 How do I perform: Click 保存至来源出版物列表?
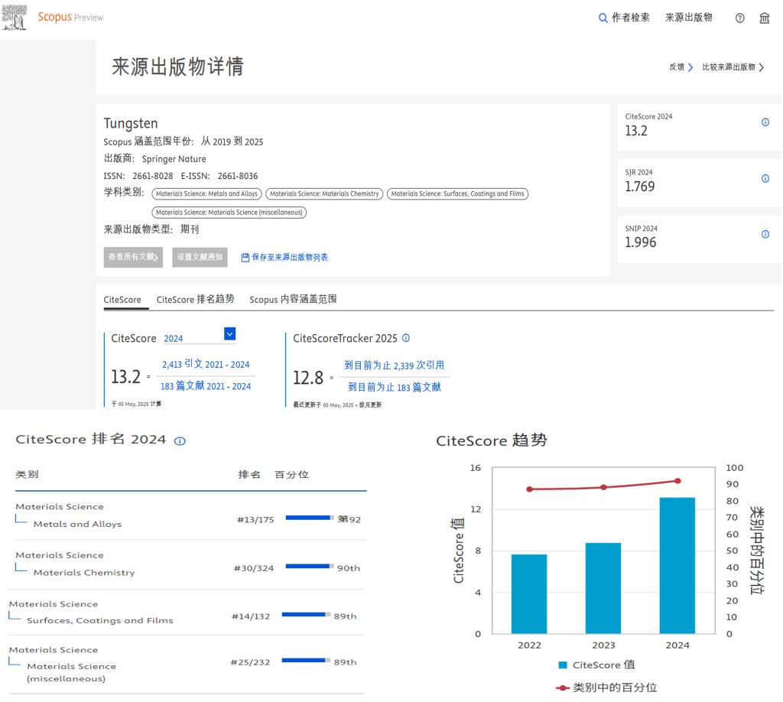point(284,257)
